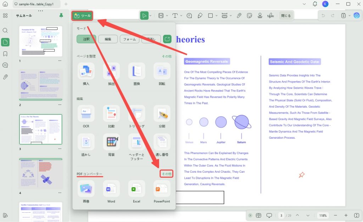Select the measure ruler tool
Screen dimensions: 363x222
tap(224, 16)
